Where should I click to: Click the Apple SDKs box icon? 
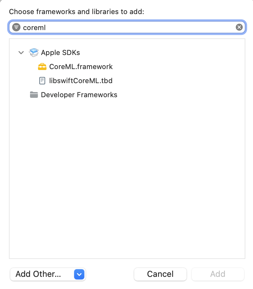coord(34,52)
